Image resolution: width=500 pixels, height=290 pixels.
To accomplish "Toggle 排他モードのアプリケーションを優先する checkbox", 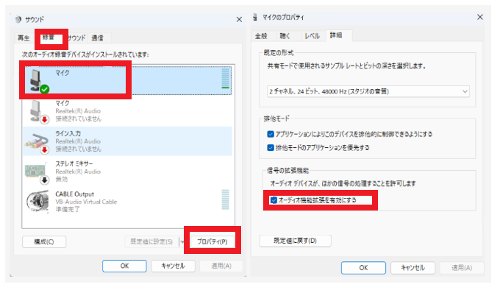I will 271,148.
